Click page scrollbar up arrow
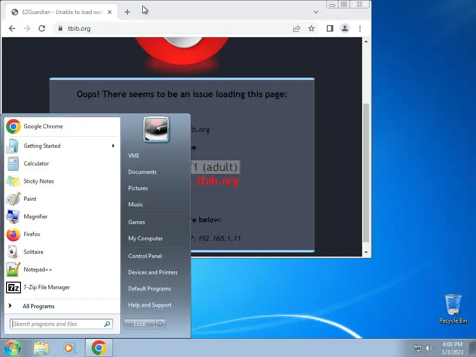Viewport: 476px width, 357px height. point(366,41)
